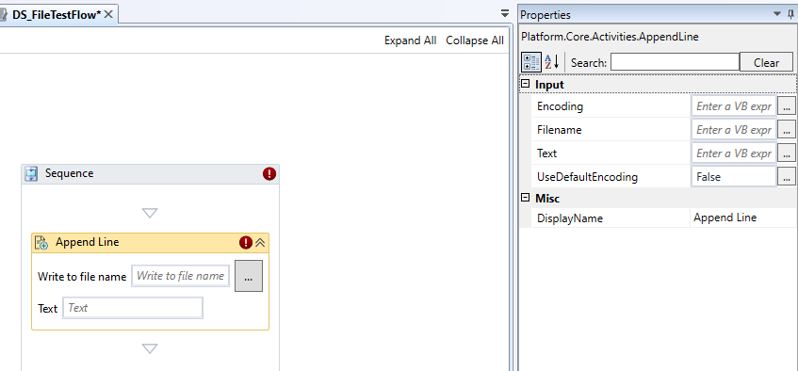Collapse the Input category
The height and width of the screenshot is (371, 798).
tap(525, 85)
